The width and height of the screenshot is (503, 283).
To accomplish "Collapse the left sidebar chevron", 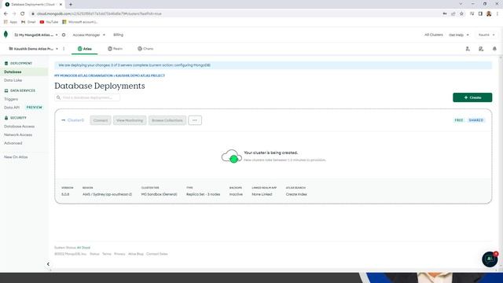I will (48, 264).
